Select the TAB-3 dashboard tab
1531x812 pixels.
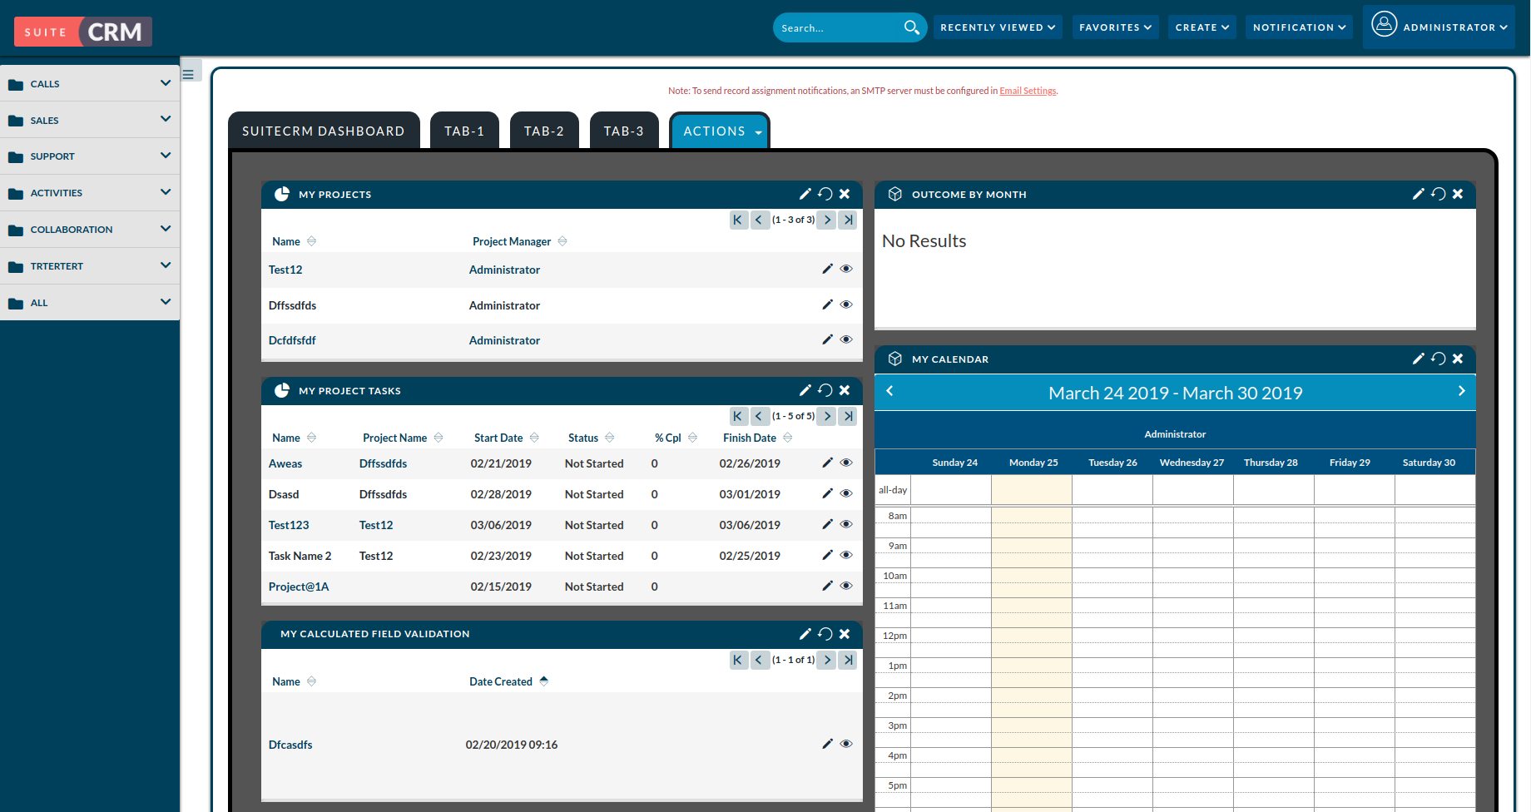pyautogui.click(x=623, y=131)
